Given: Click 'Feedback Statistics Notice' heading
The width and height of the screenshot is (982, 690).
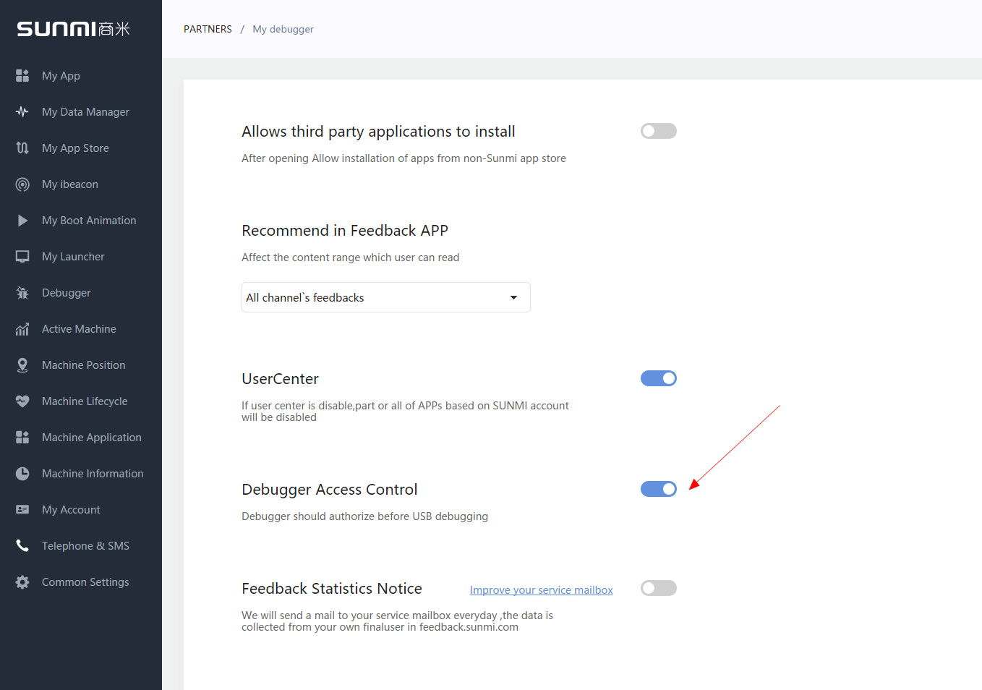Looking at the screenshot, I should tap(332, 588).
